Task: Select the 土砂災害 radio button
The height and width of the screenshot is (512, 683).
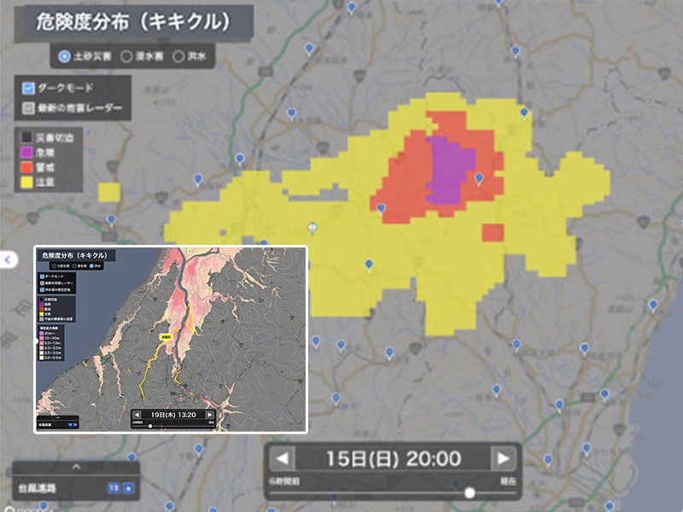Action: 65,57
